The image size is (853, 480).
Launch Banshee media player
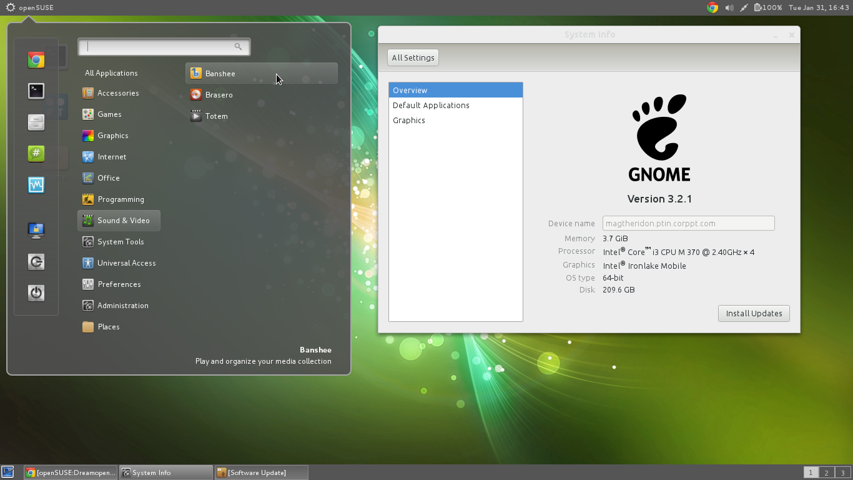[220, 74]
